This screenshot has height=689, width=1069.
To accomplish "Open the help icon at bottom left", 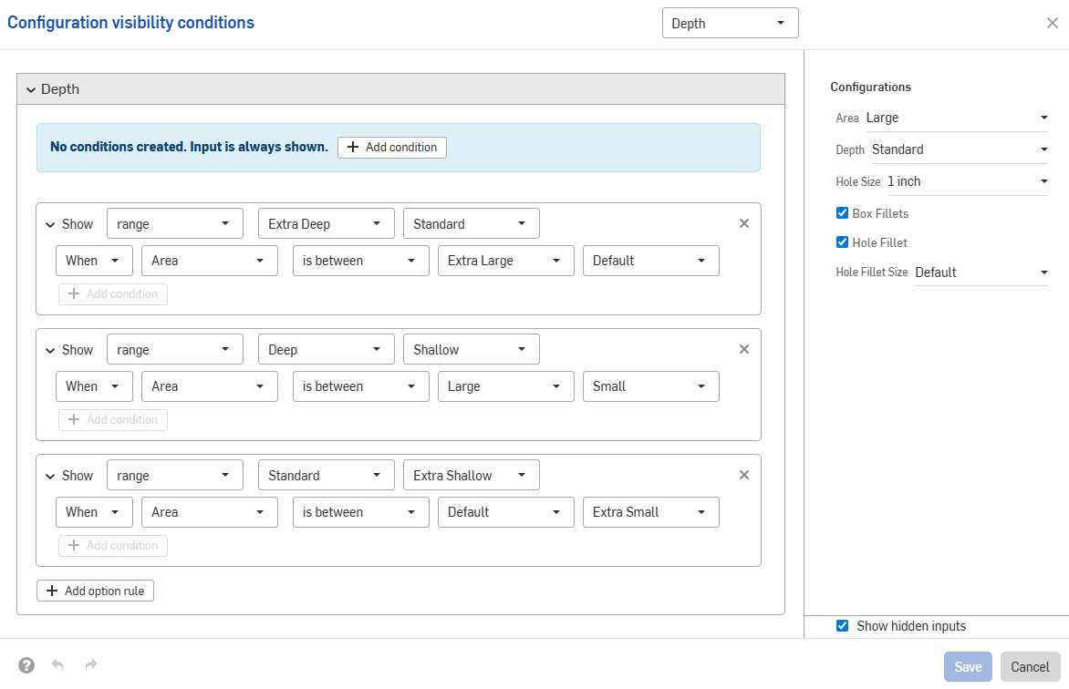I will tap(25, 664).
